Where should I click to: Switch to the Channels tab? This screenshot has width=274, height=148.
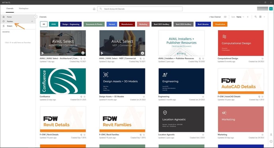click(x=10, y=8)
